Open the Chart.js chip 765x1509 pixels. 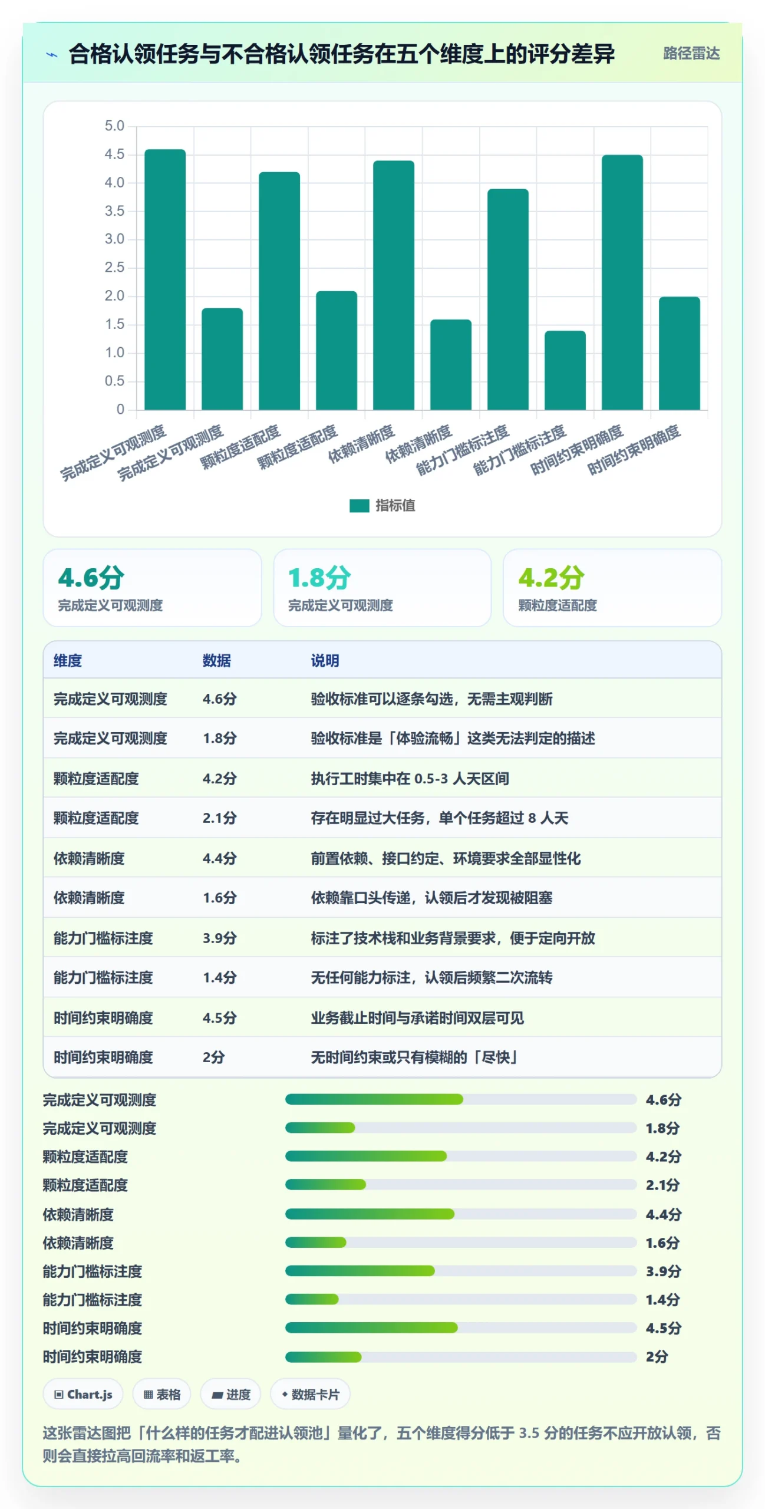tap(83, 1395)
